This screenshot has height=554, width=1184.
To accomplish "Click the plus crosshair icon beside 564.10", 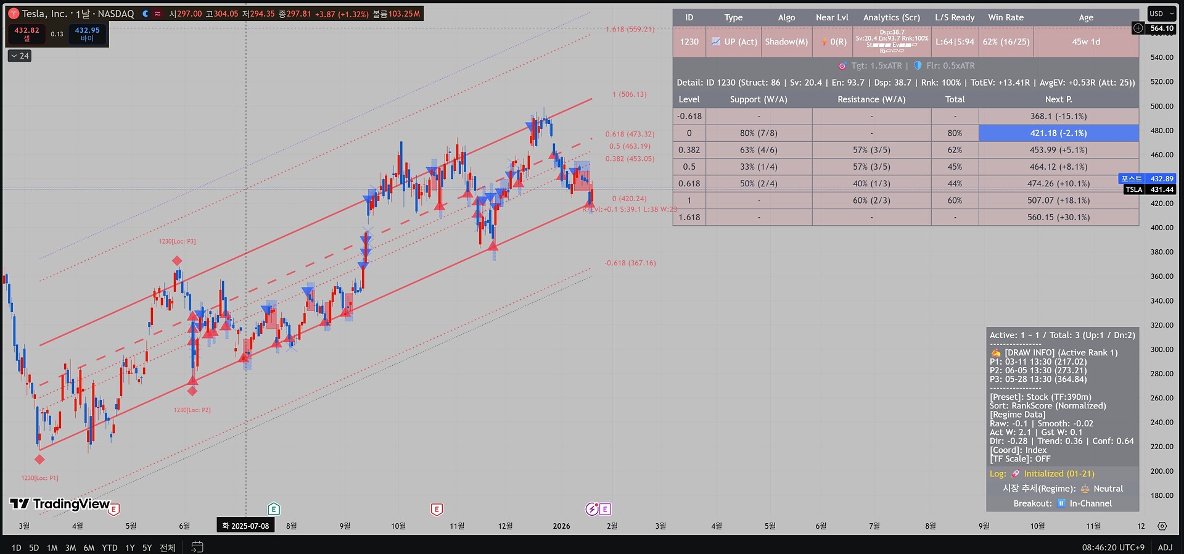I will [x=1138, y=28].
